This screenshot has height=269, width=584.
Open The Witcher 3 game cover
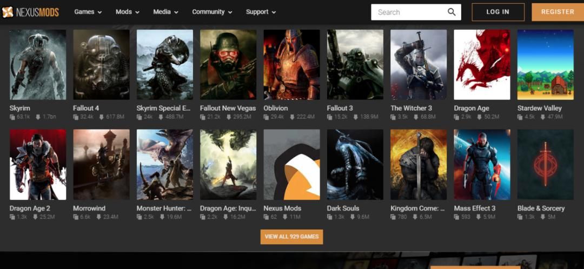pos(419,65)
